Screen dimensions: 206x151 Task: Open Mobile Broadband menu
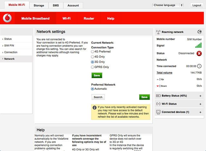35,18
